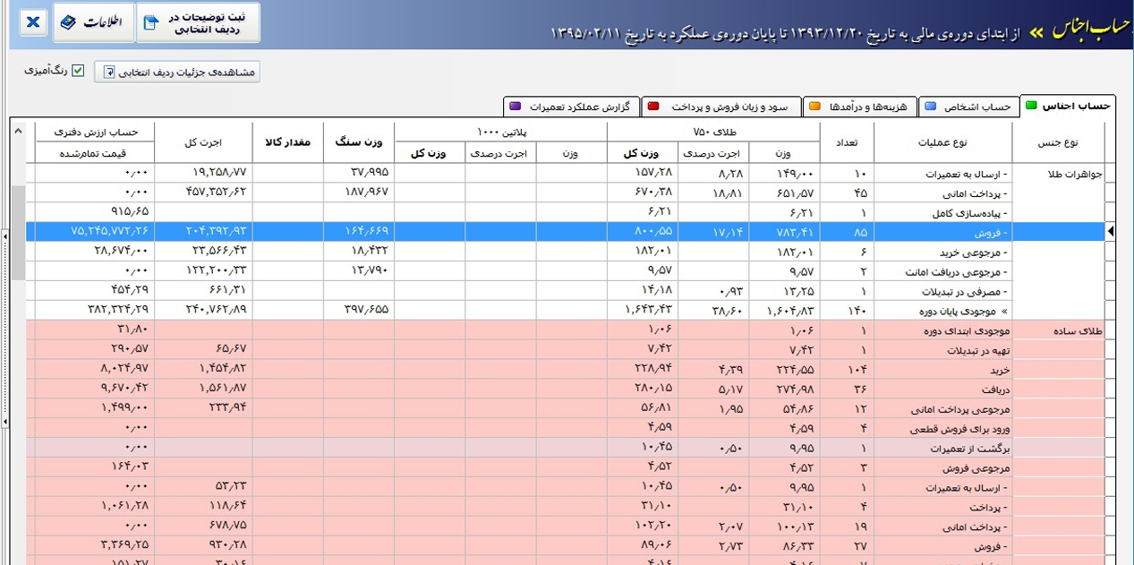Screen dimensions: 1134x565
Task: Click the notepad icon on ثبت توضیحات button
Action: 149,21
